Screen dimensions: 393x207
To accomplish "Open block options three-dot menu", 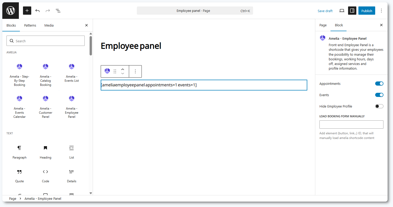I will click(x=135, y=71).
